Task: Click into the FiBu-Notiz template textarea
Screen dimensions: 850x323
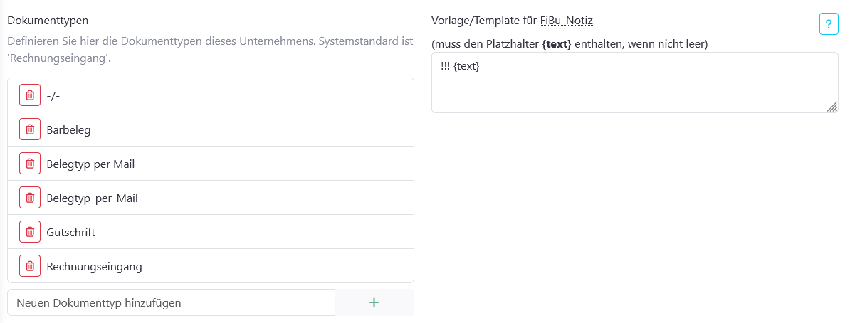Action: click(x=634, y=83)
